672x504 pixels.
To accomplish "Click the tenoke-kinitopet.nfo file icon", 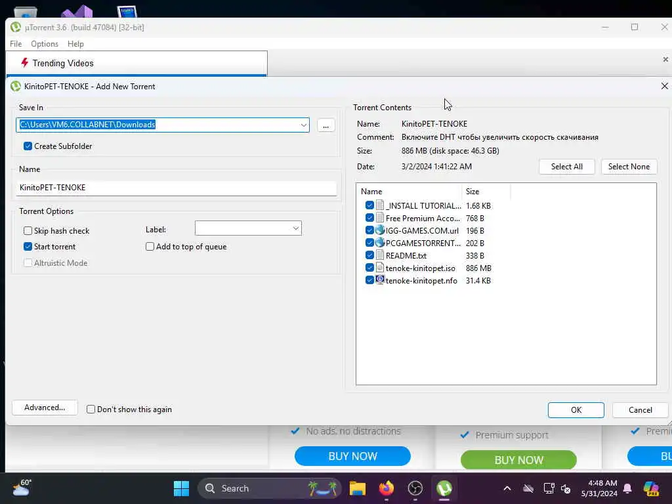I will coord(380,280).
